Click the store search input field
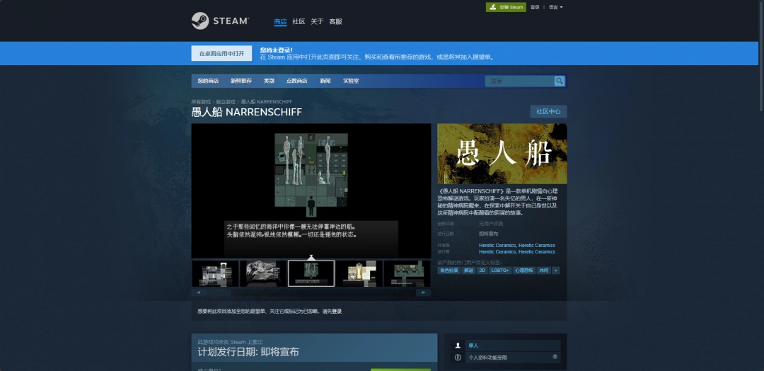The image size is (764, 371). click(x=520, y=81)
